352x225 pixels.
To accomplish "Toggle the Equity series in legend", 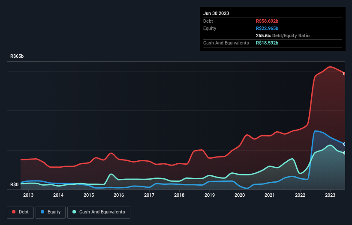I will pyautogui.click(x=51, y=212).
